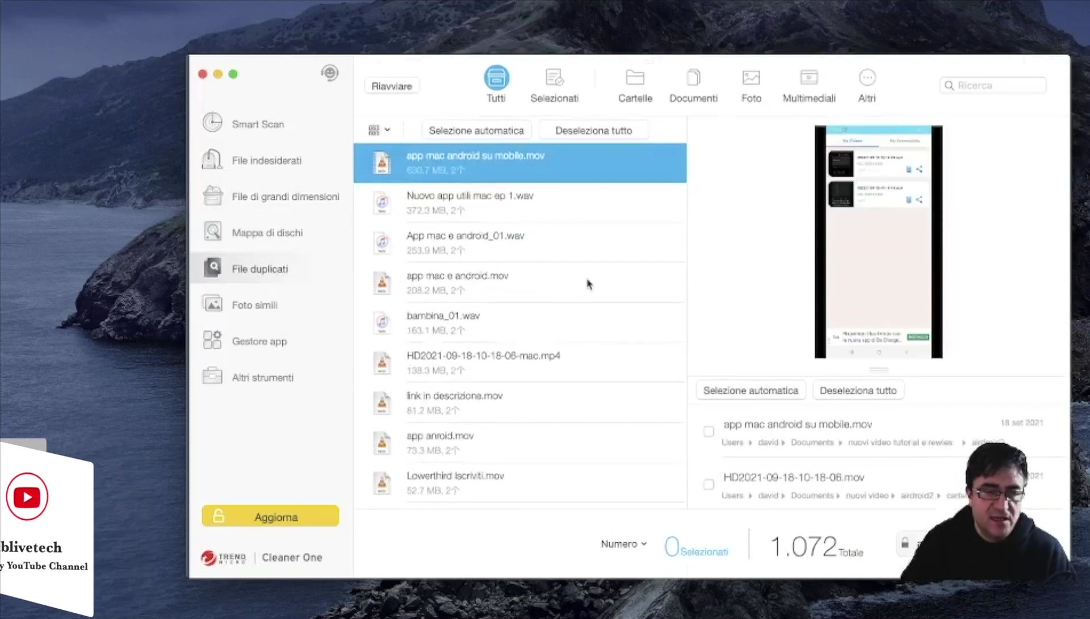
Task: Click the preview pane divider handle
Action: (878, 370)
